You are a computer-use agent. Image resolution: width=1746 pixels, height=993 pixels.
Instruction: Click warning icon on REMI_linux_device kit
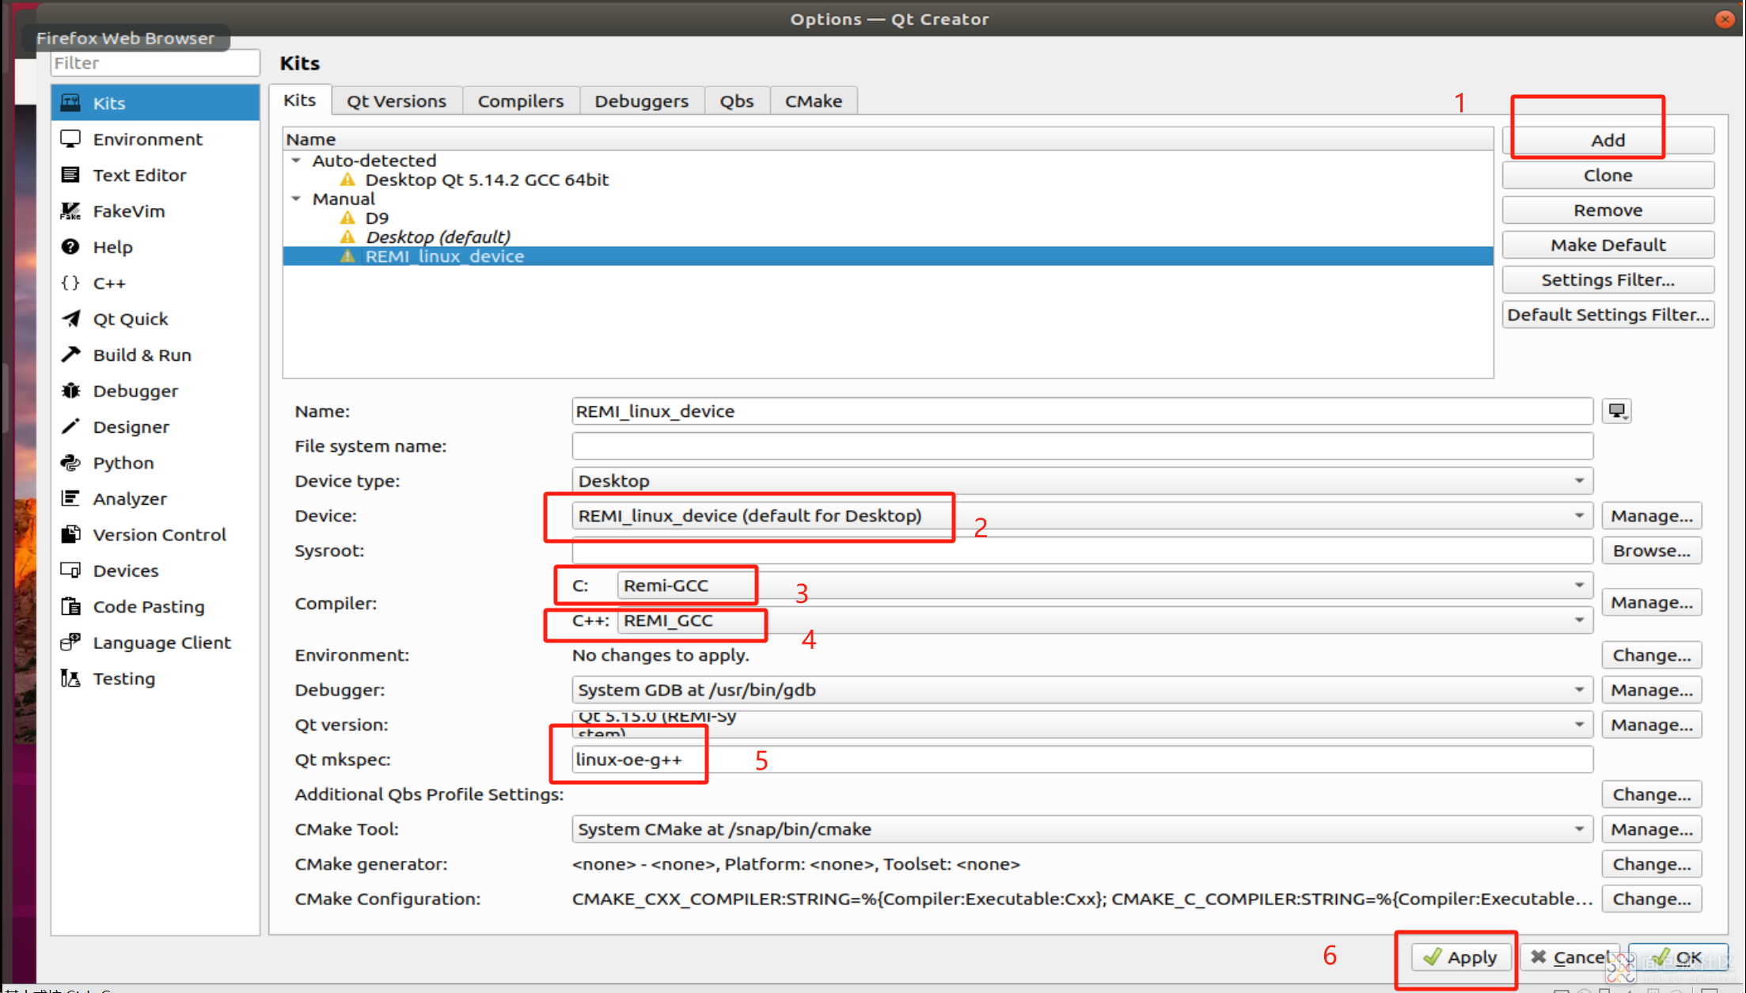click(347, 256)
